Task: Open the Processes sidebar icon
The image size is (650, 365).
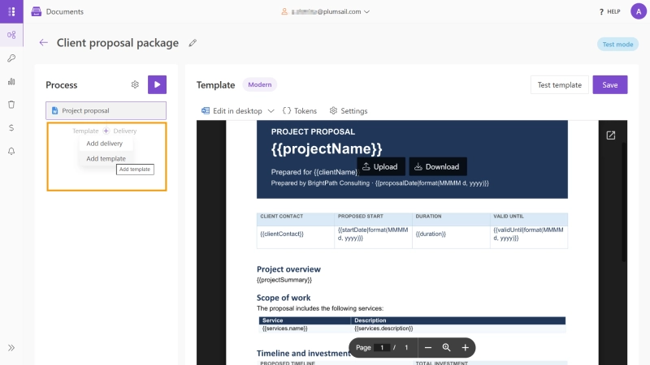Action: (x=11, y=35)
